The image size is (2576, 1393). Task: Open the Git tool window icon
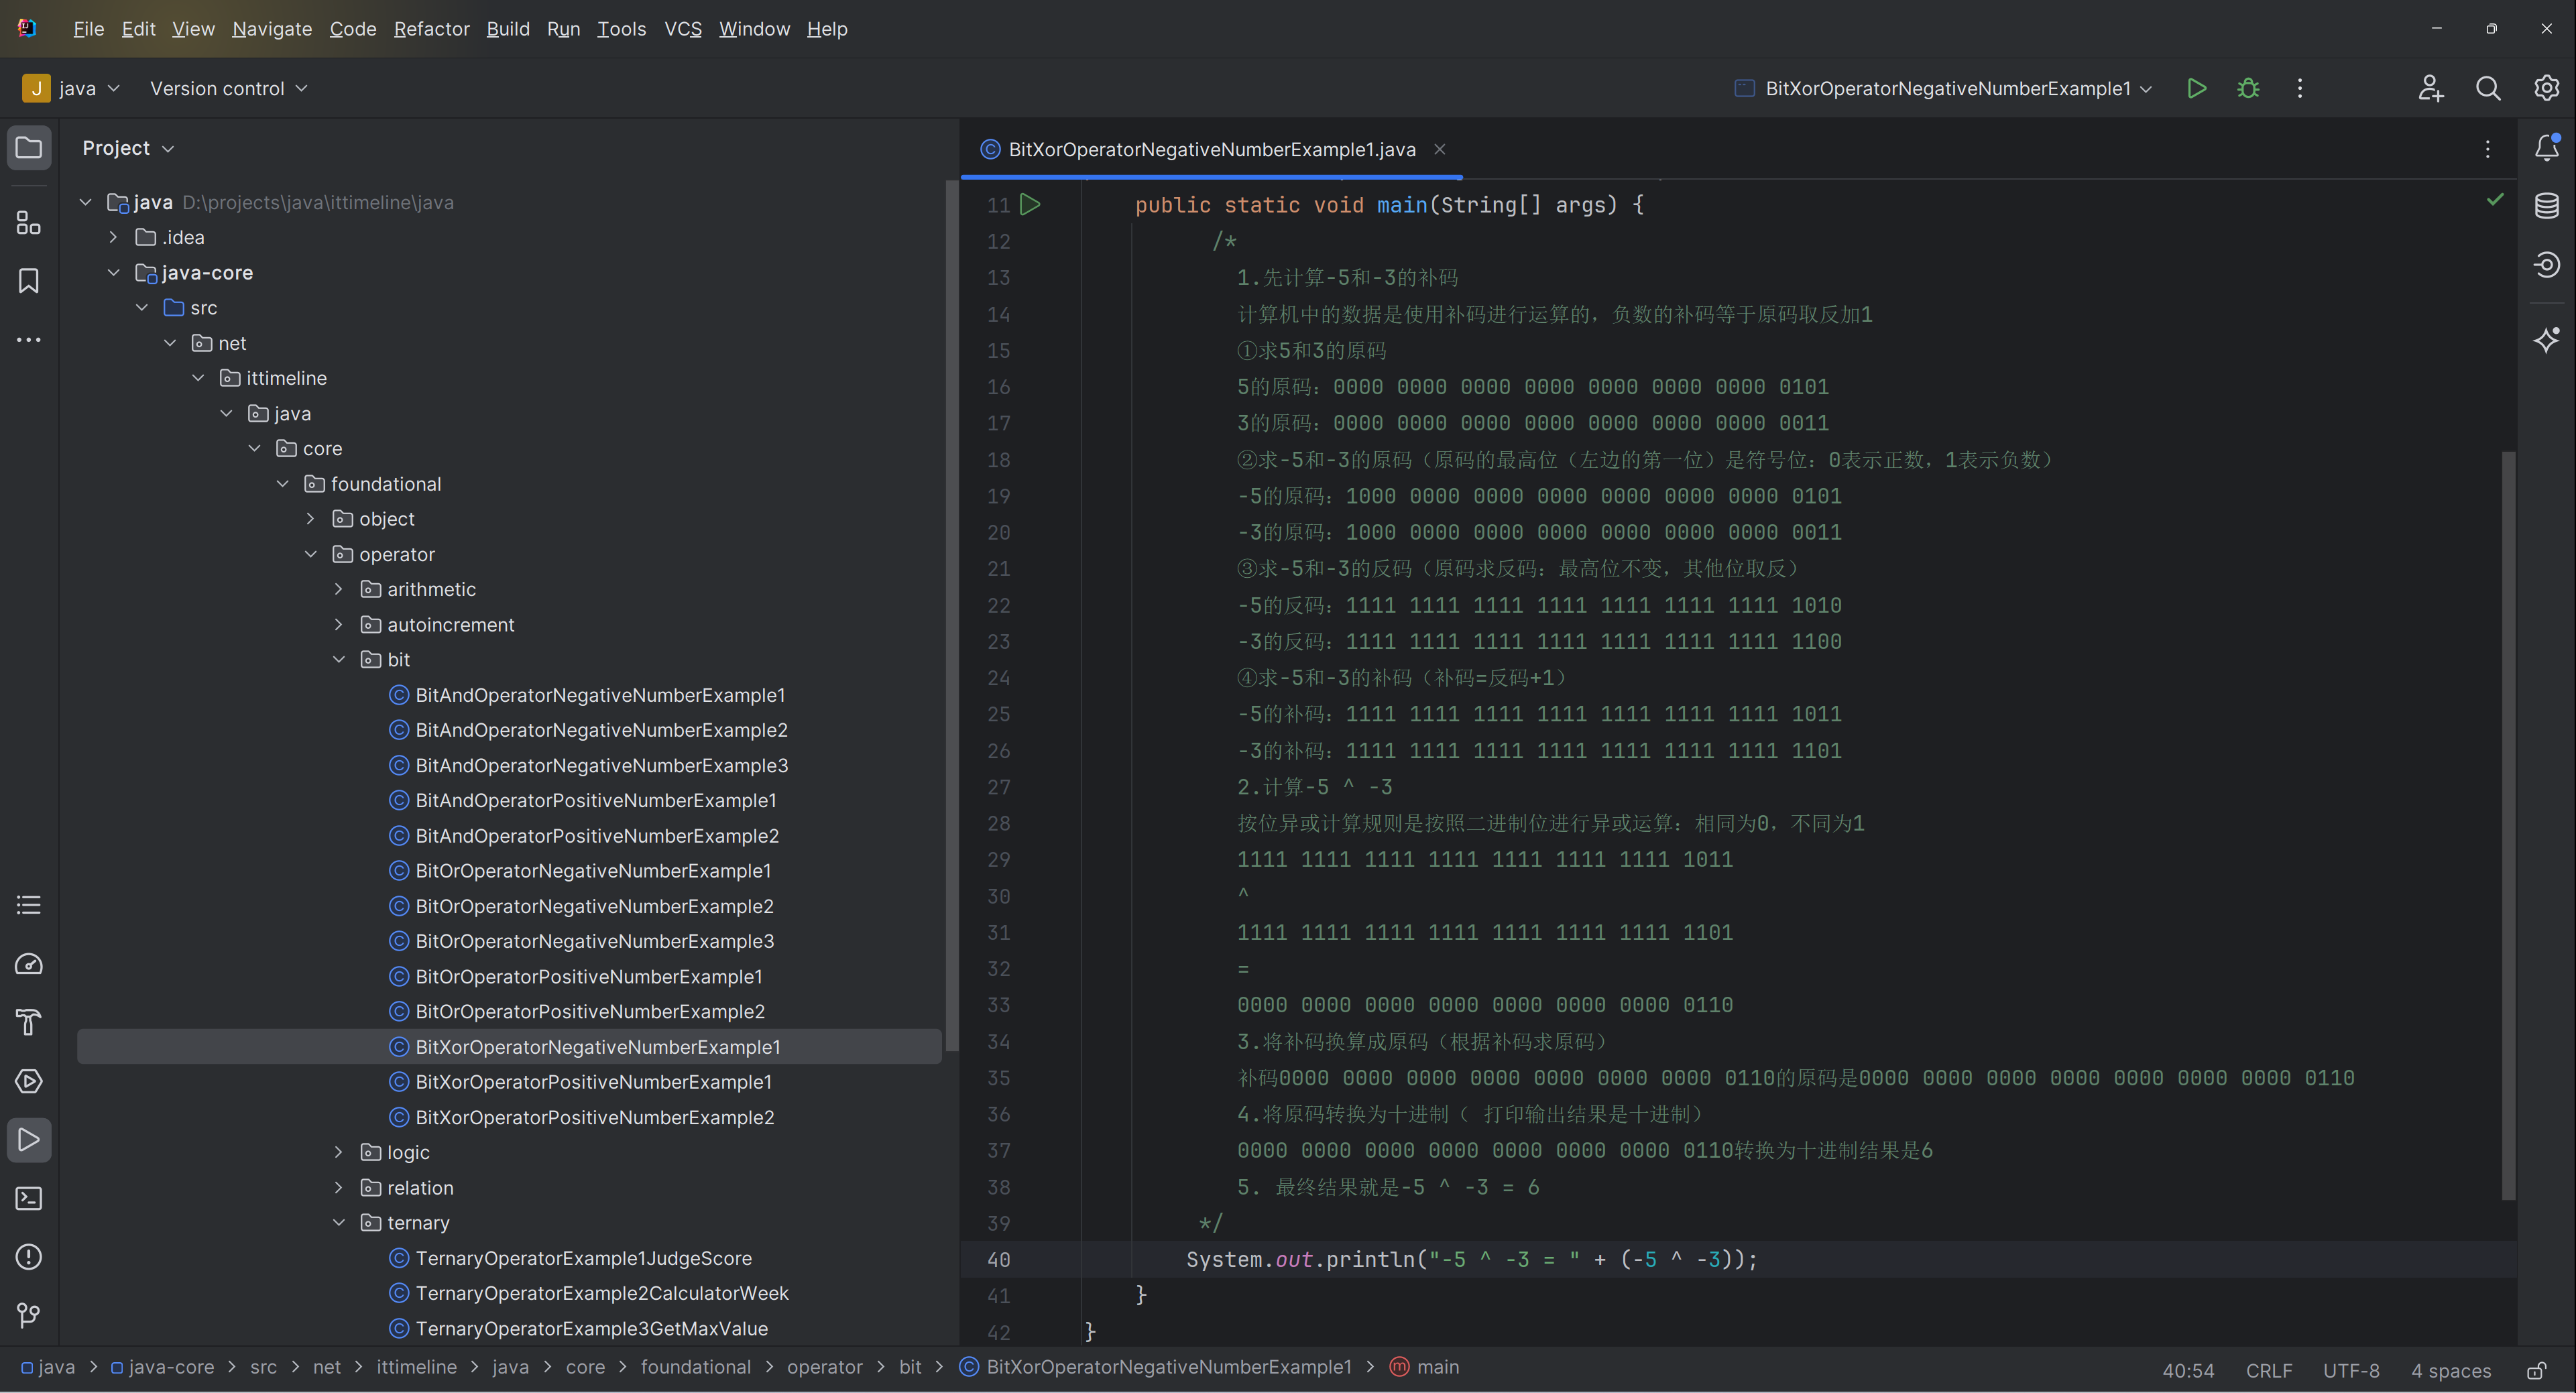tap(29, 1315)
